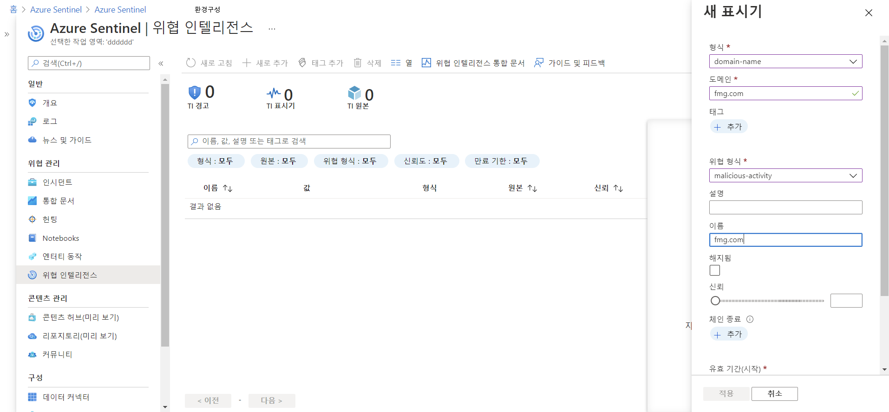Click the 체인 종료 info icon
This screenshot has height=412, width=889.
[x=750, y=319]
